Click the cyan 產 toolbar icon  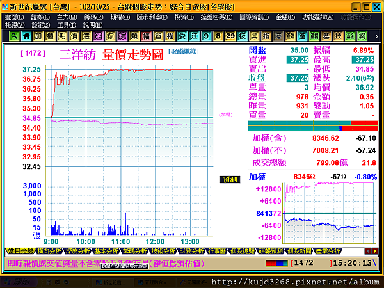(x=302, y=36)
